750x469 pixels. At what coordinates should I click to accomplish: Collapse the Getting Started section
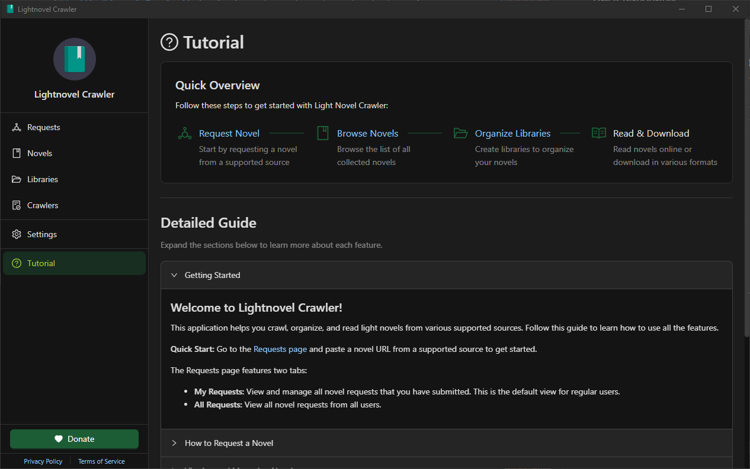tap(447, 275)
